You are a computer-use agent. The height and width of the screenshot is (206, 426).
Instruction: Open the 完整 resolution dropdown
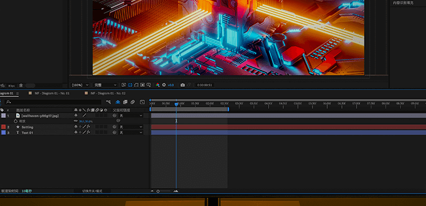click(105, 85)
